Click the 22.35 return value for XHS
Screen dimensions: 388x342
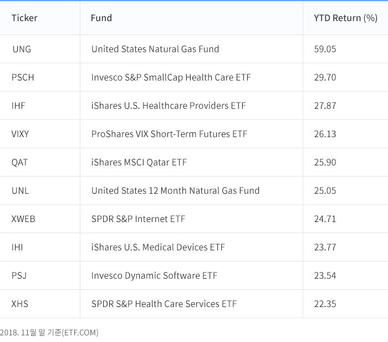tap(325, 304)
